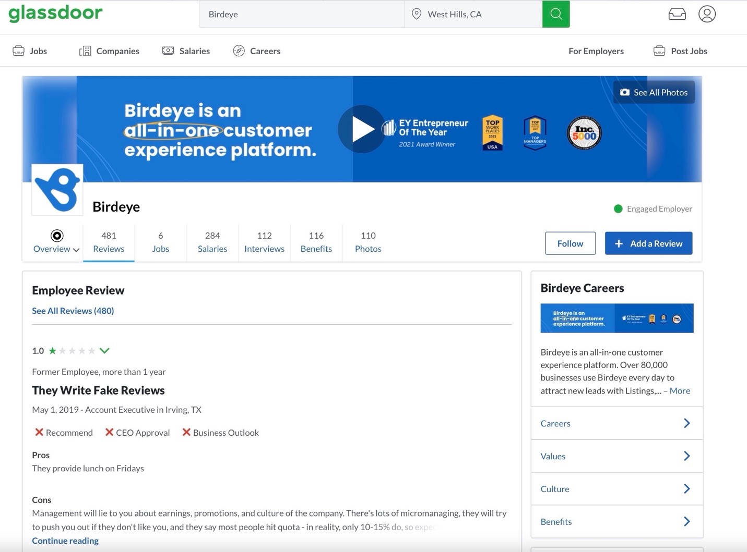The image size is (747, 552).
Task: Click the Companies briefcase icon
Action: click(x=85, y=51)
